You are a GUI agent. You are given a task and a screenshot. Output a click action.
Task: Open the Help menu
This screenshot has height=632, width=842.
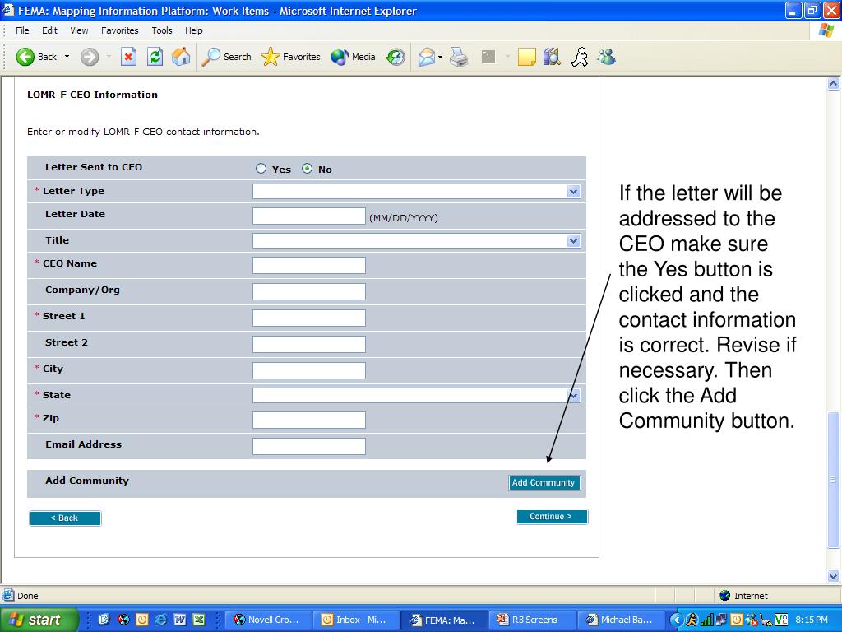[x=193, y=30]
